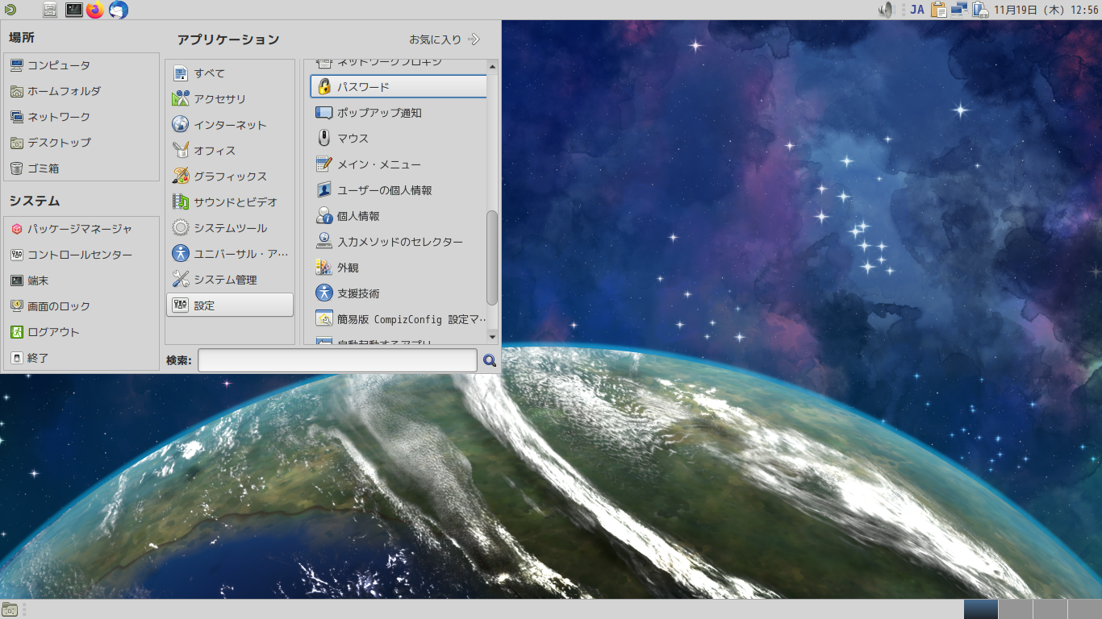Select the システム管理 category
1102x619 pixels.
click(x=230, y=280)
